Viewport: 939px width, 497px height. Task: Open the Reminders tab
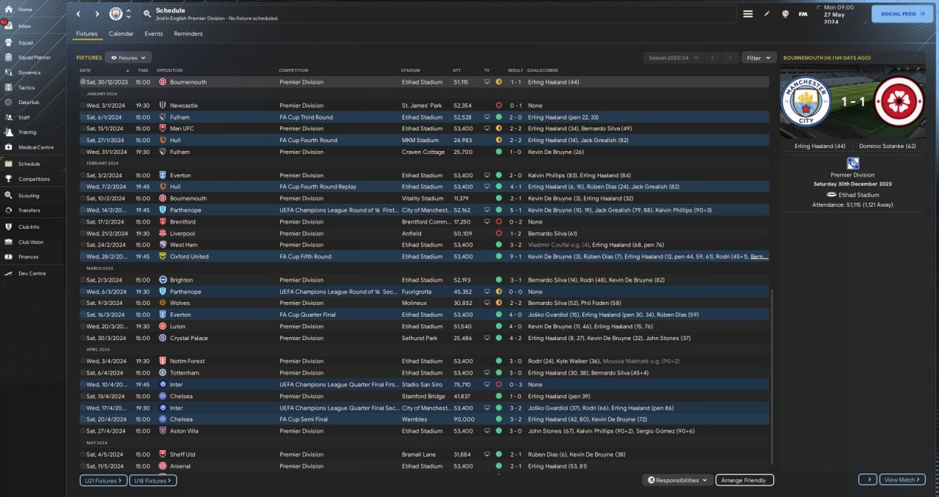(x=188, y=34)
